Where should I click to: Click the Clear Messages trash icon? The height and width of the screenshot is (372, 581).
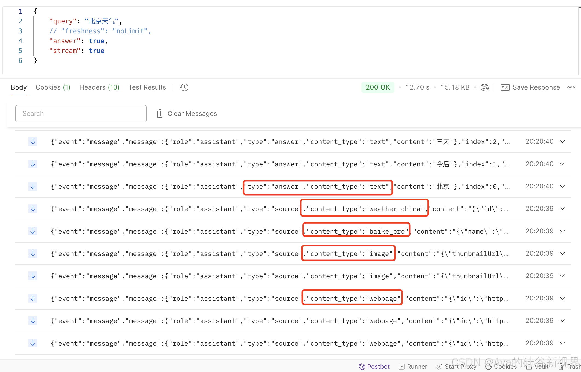(x=160, y=114)
